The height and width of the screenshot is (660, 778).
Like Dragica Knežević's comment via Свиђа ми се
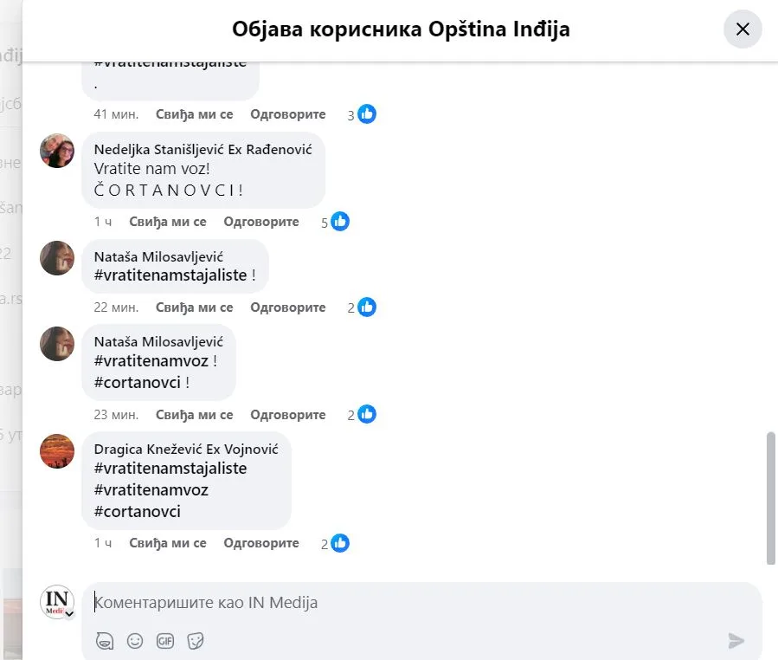click(168, 543)
